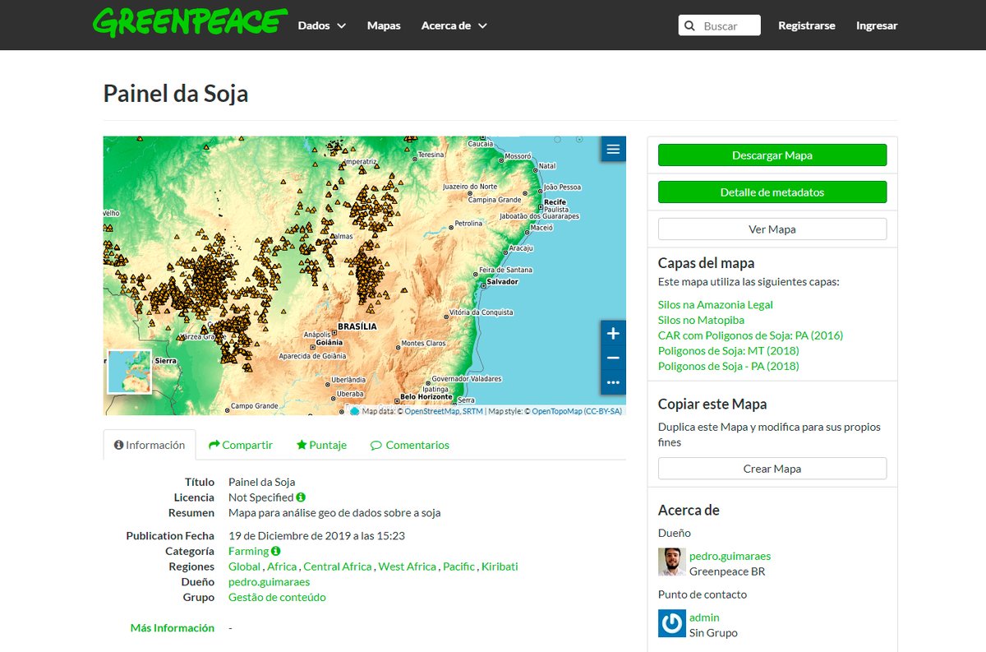Switch to the Comentarios tab

pos(410,445)
